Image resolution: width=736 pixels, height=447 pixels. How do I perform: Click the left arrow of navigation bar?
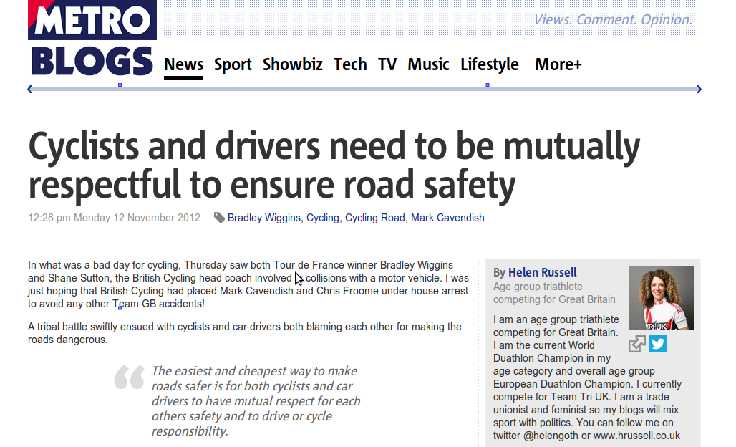click(30, 89)
